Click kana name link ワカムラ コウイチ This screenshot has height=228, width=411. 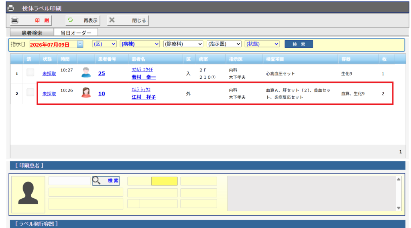(142, 70)
